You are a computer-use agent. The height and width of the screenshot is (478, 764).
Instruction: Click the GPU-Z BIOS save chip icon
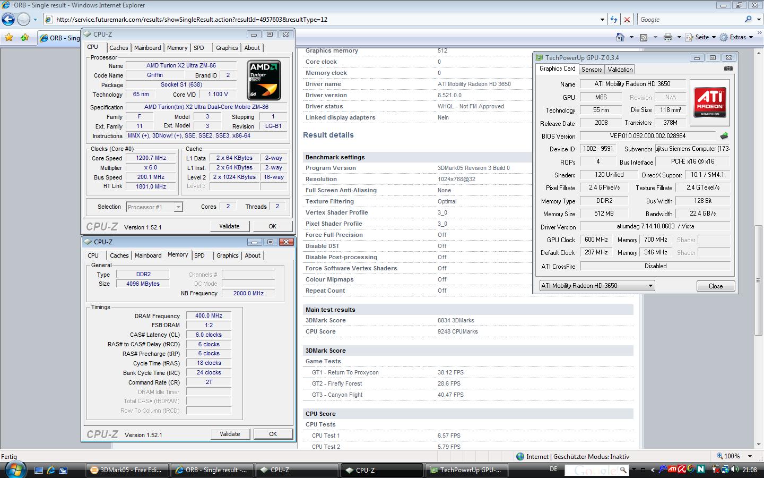click(724, 136)
